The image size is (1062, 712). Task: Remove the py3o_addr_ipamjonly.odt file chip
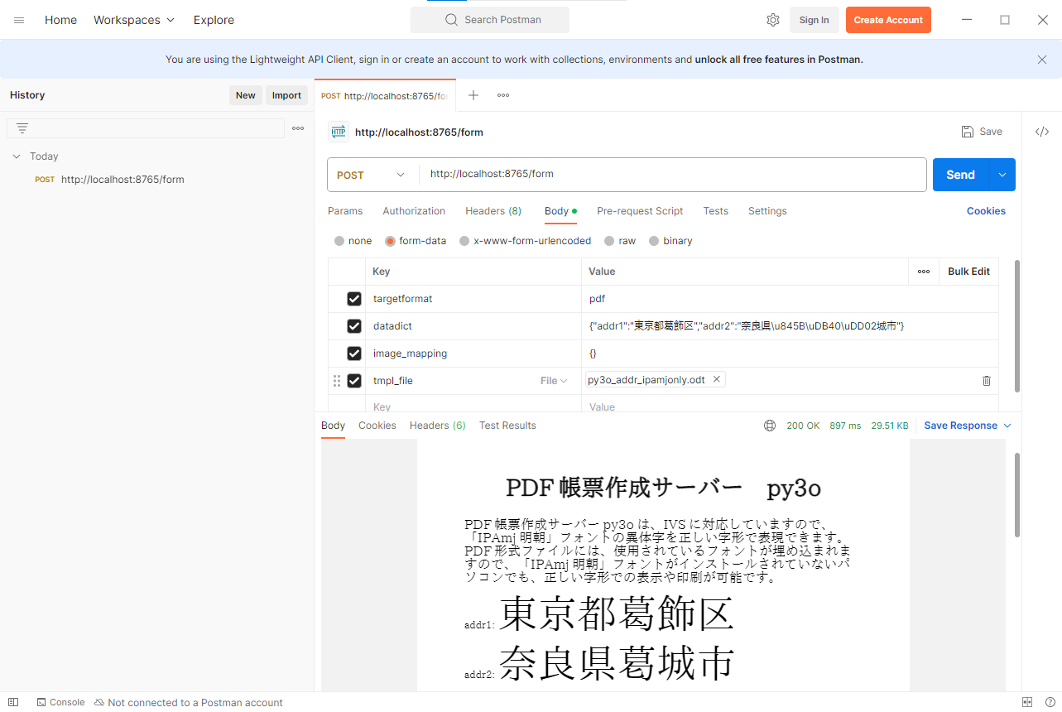point(717,379)
